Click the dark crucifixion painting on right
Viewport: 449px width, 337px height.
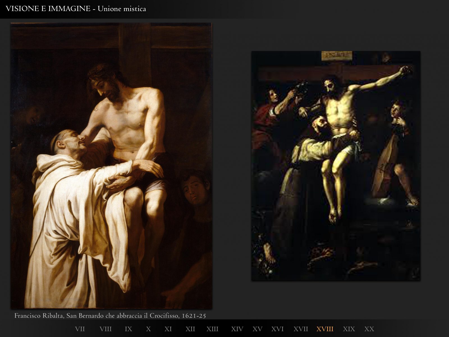tap(336, 166)
